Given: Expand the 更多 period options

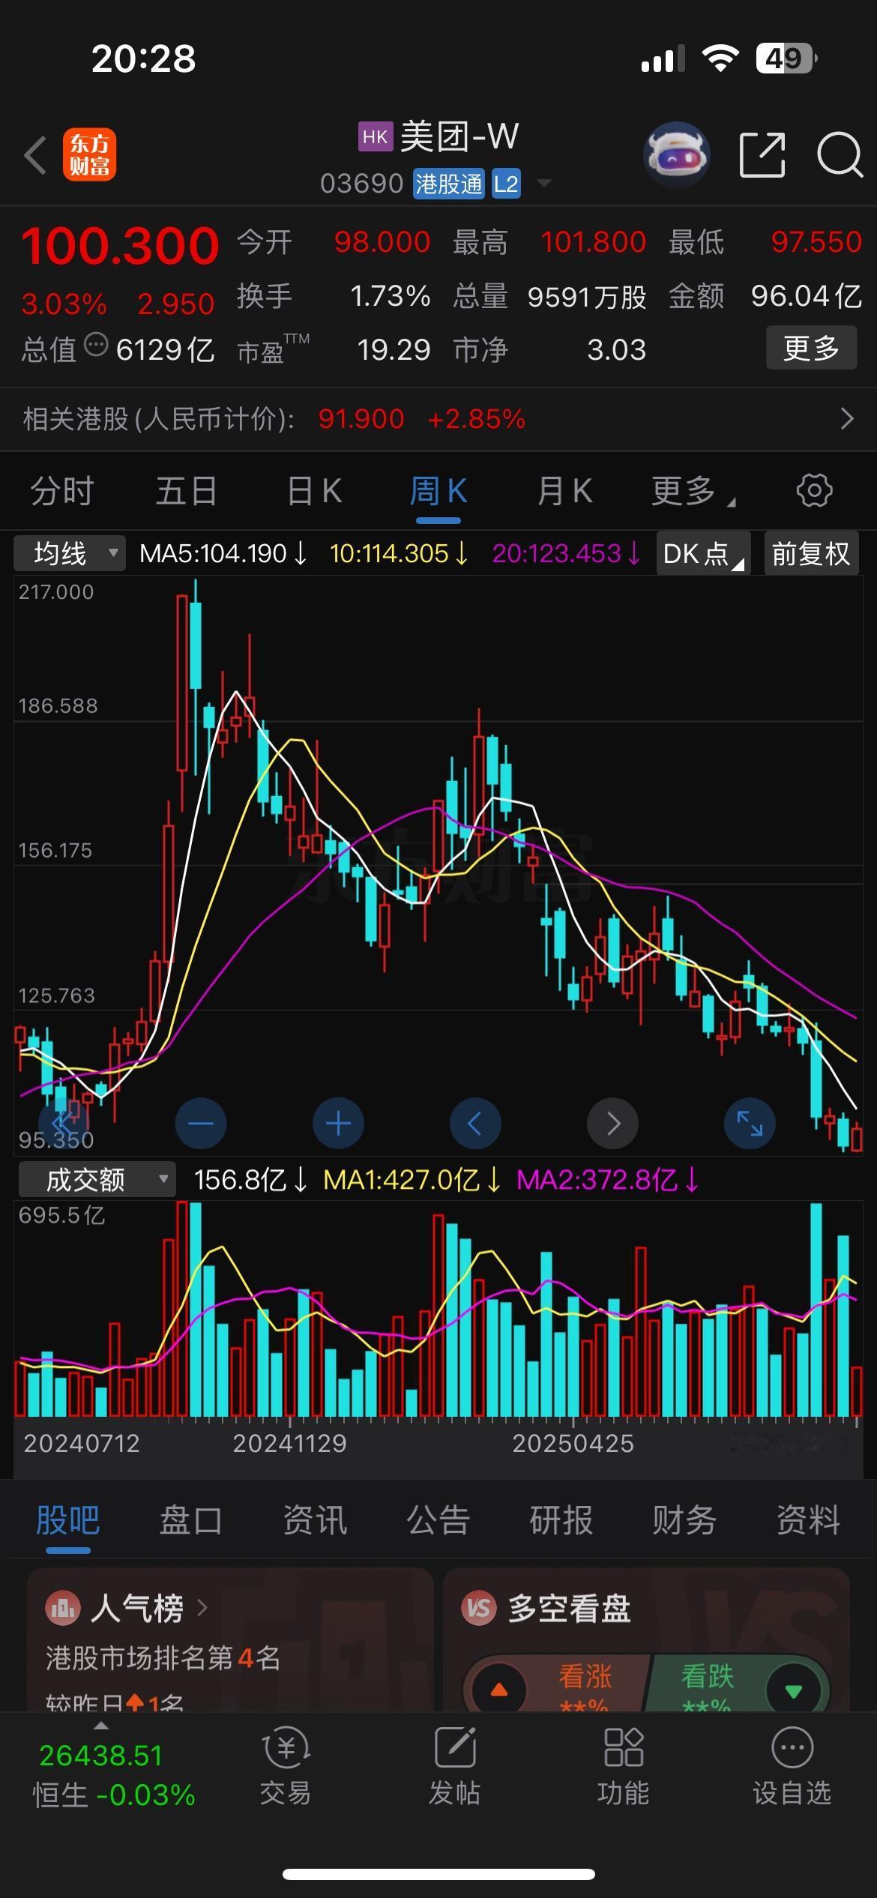Looking at the screenshot, I should tap(693, 491).
